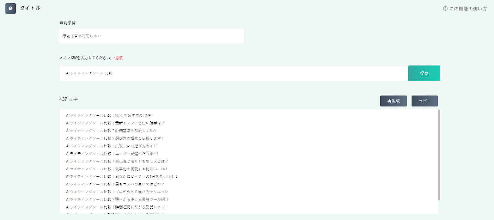The width and height of the screenshot is (494, 220).
Task: Focus the メインKW input field
Action: pos(234,73)
